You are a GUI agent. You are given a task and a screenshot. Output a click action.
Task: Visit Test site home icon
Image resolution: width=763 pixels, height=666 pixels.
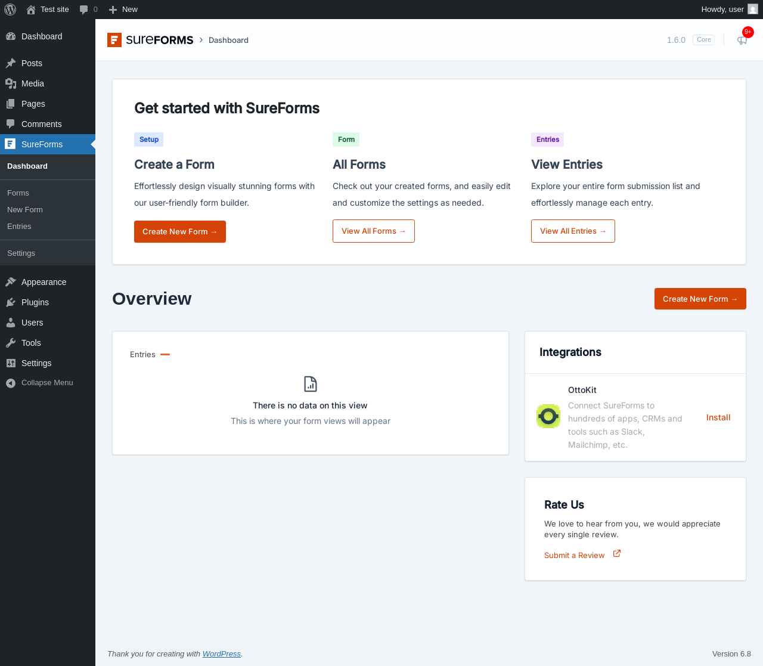[31, 10]
